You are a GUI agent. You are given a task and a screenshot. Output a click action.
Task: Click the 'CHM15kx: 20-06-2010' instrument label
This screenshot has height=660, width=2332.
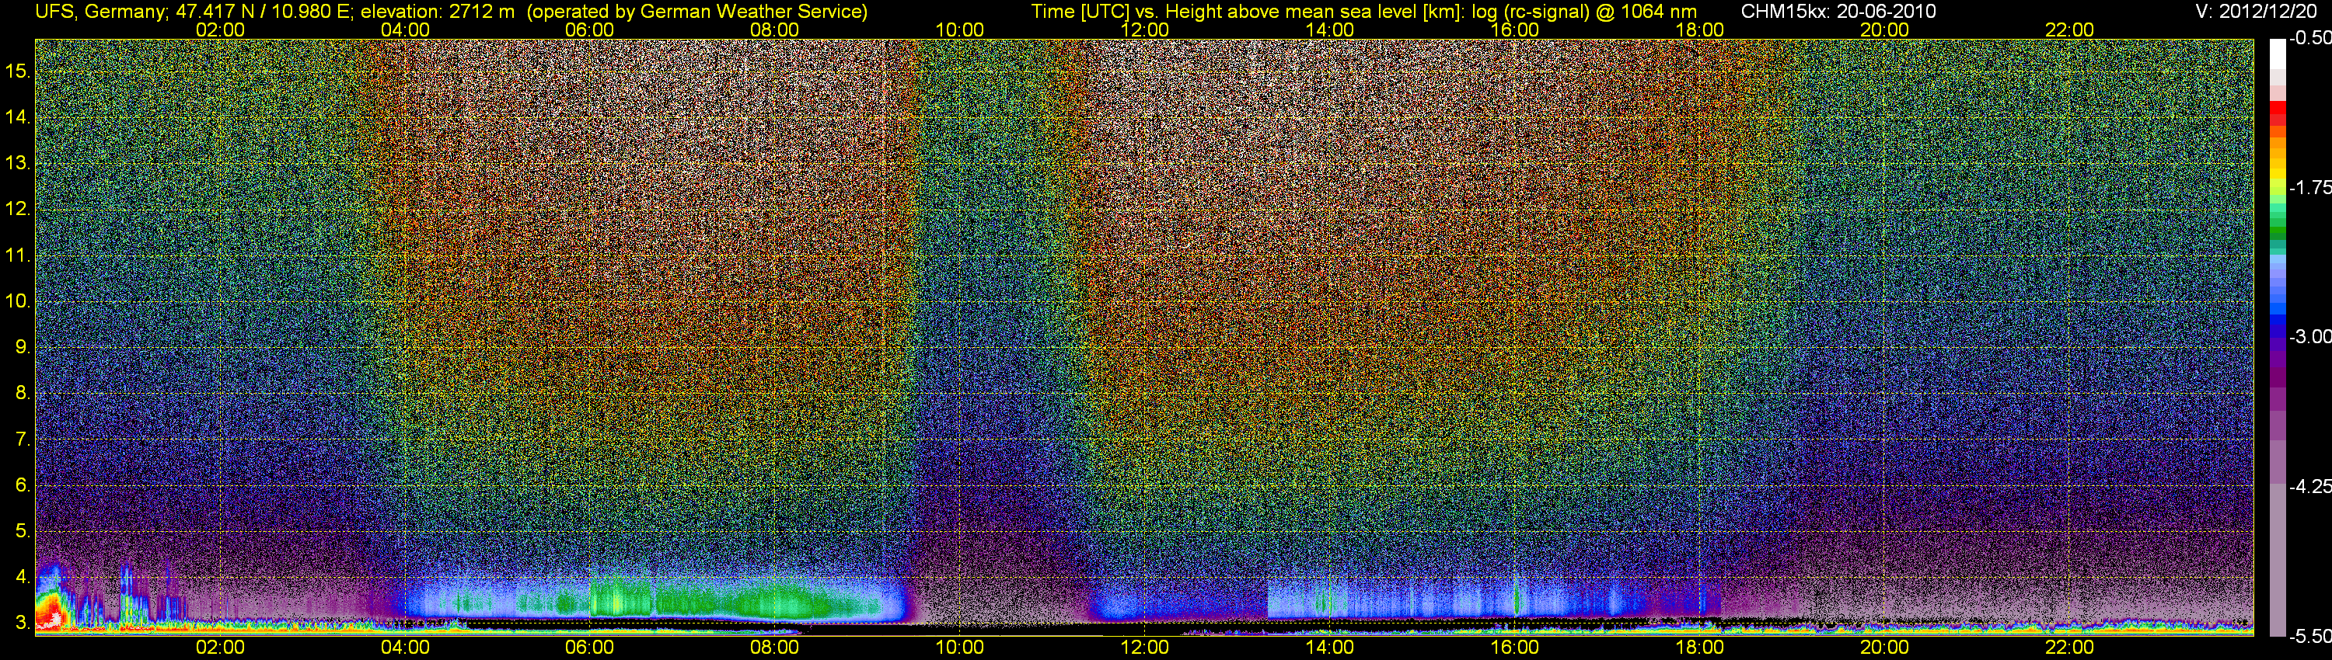tap(1837, 12)
